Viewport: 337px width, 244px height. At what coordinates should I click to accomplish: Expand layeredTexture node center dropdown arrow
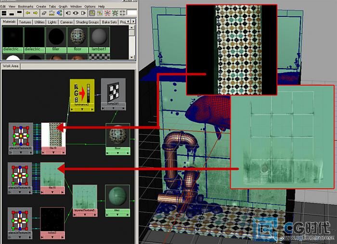[x=85, y=215]
